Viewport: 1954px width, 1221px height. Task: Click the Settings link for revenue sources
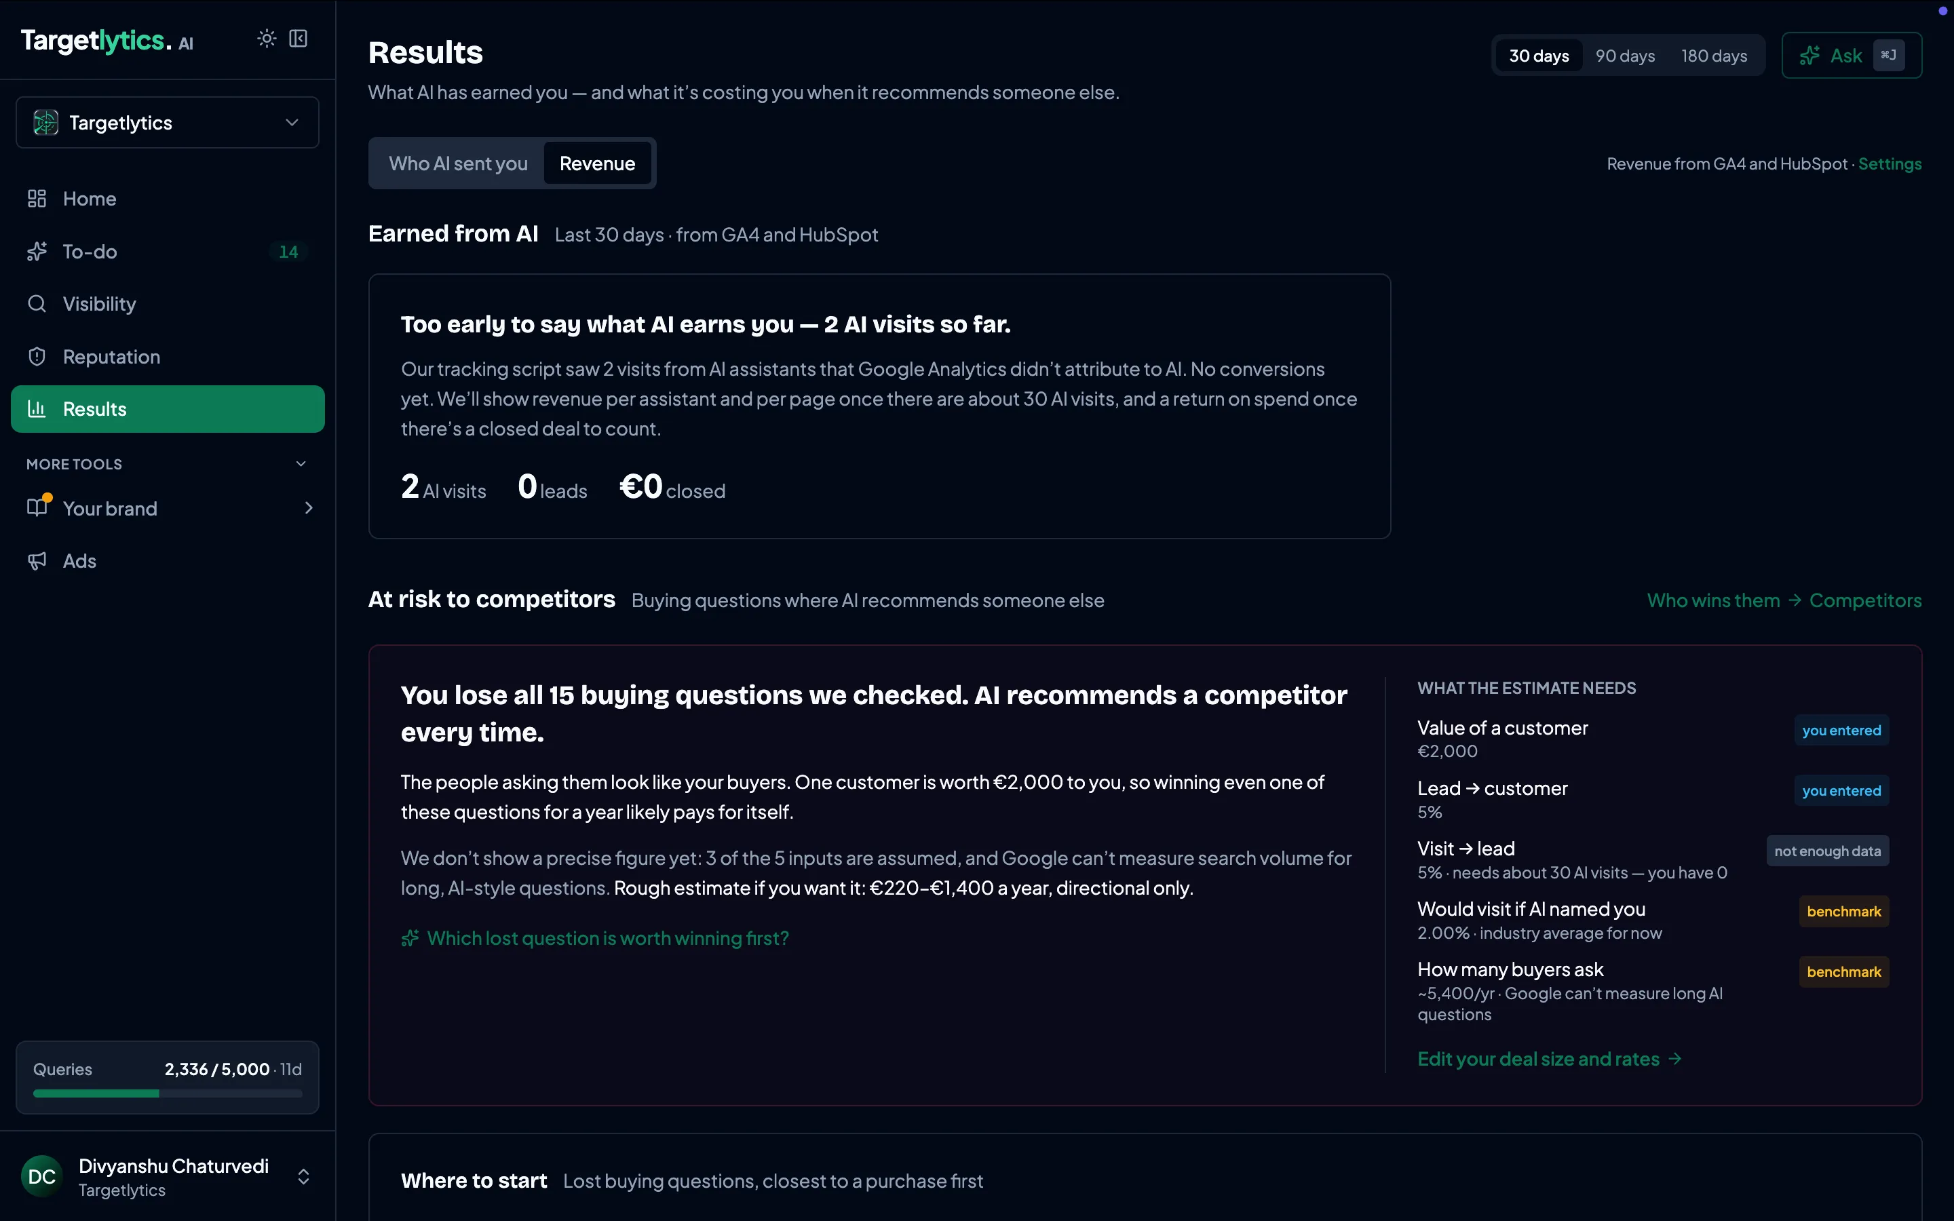tap(1890, 164)
